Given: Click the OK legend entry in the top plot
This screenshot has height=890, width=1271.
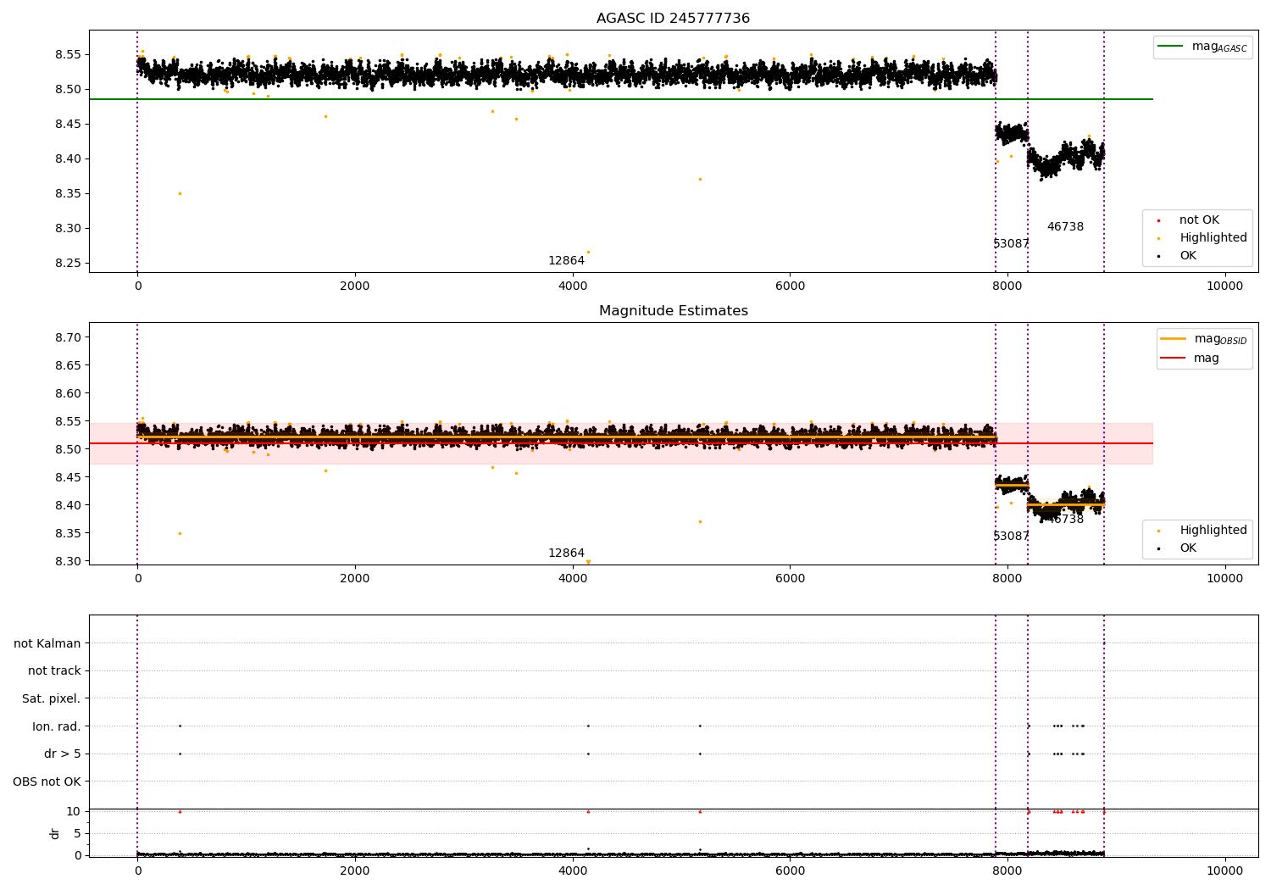Looking at the screenshot, I should (1178, 256).
